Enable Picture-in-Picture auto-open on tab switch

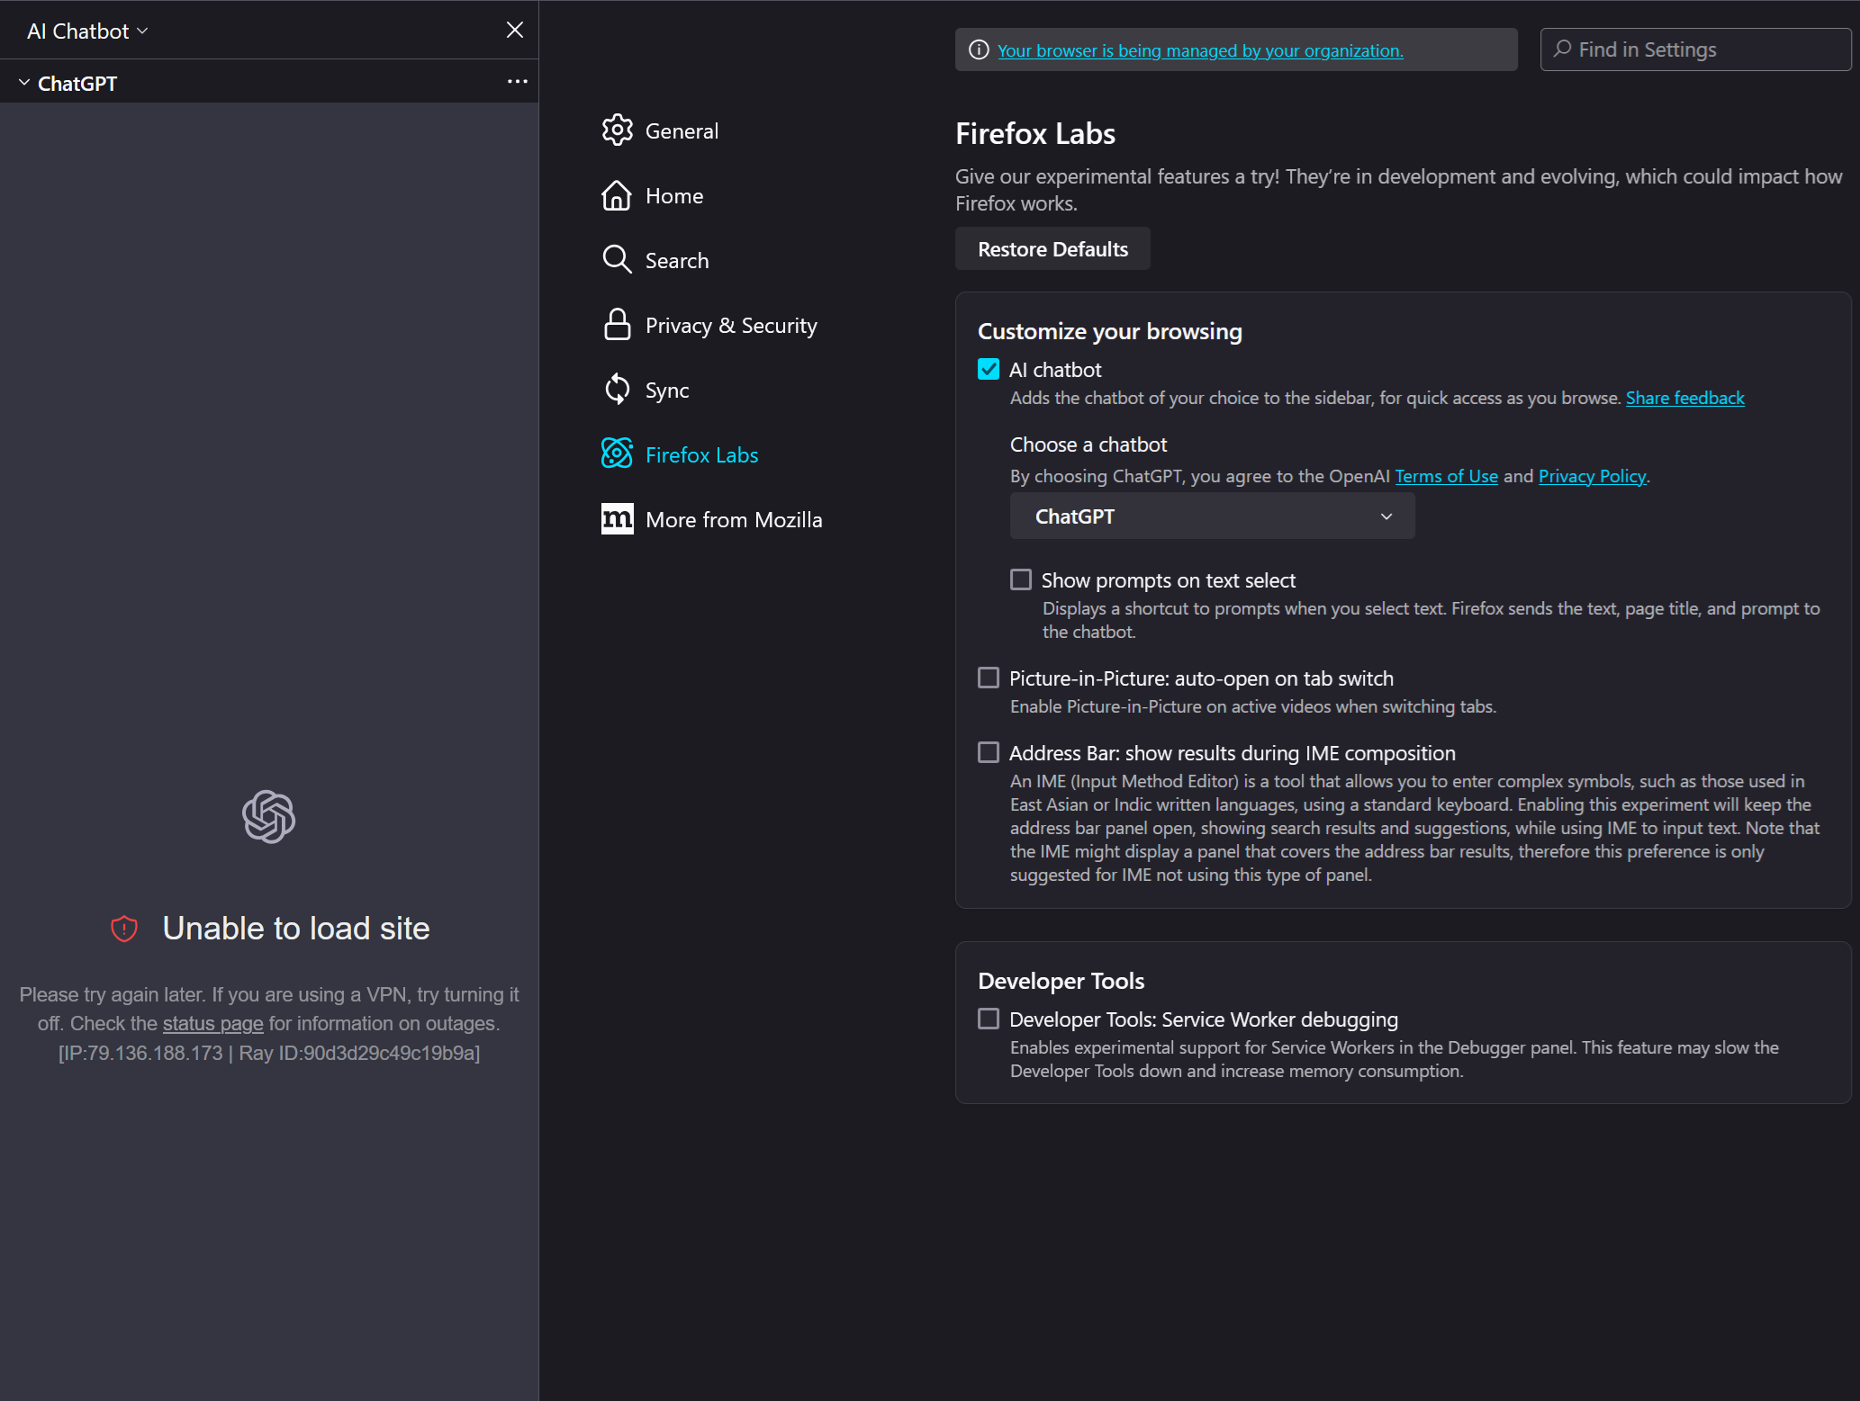pyautogui.click(x=989, y=678)
